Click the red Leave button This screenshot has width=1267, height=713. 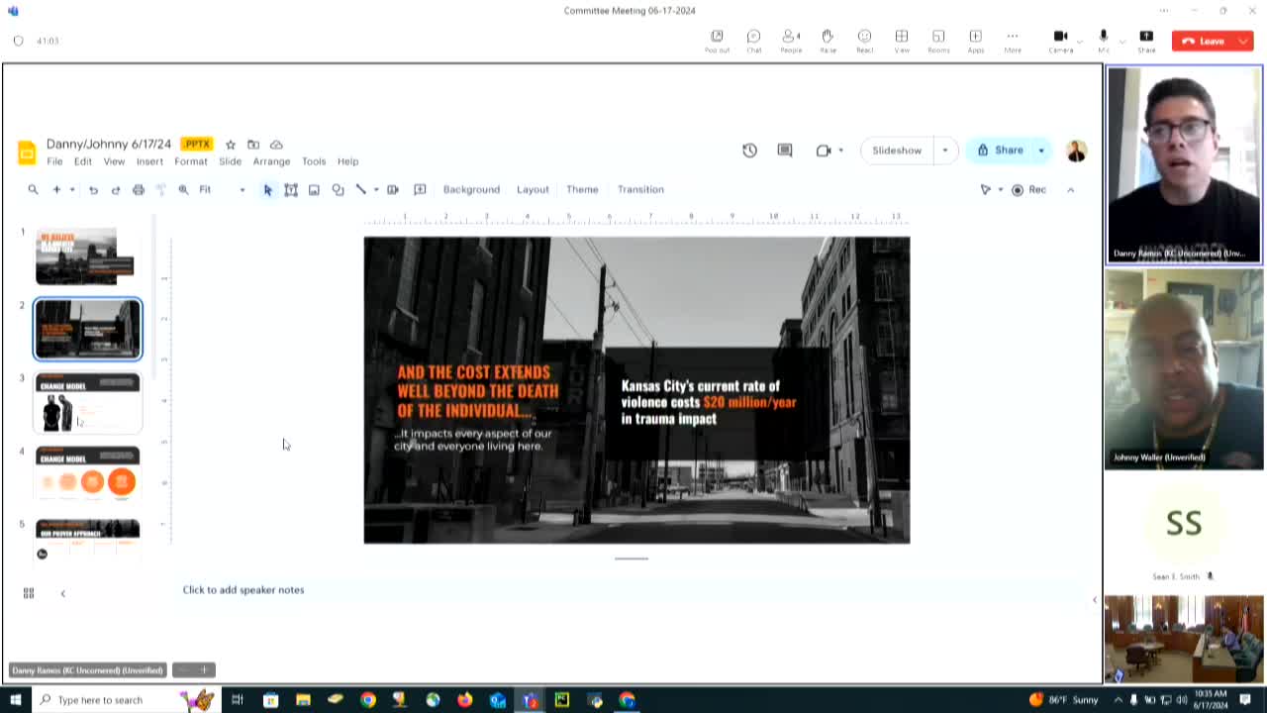[x=1212, y=41]
